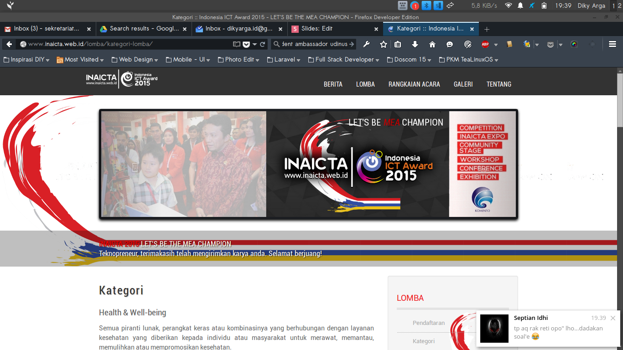Open developer tools wrench icon

click(x=366, y=44)
